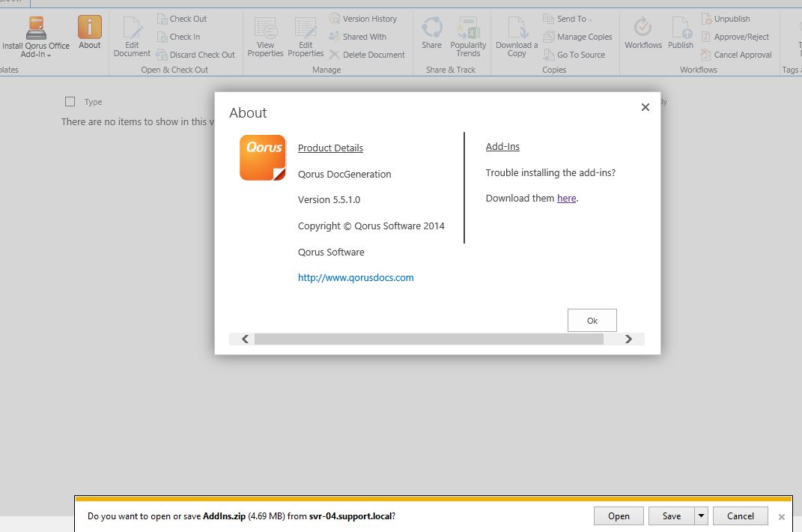Open the Workflows ribbon command
The image size is (802, 532).
click(x=643, y=32)
